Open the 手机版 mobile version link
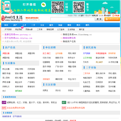 [116, 15]
